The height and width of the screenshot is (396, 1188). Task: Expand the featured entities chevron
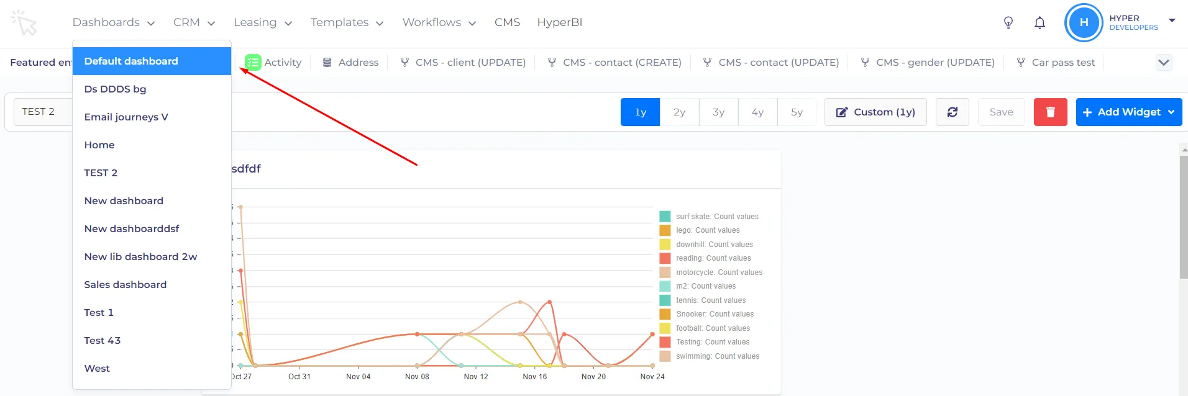[x=1164, y=62]
